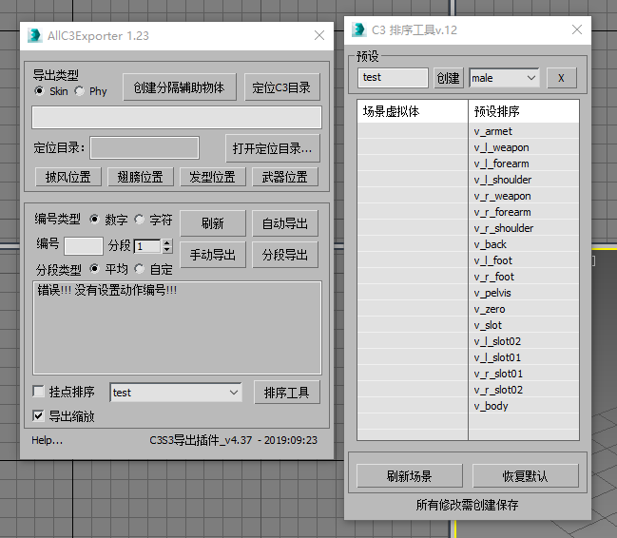This screenshot has width=617, height=538.
Task: Choose 数字 numbering type radio
Action: 94,219
